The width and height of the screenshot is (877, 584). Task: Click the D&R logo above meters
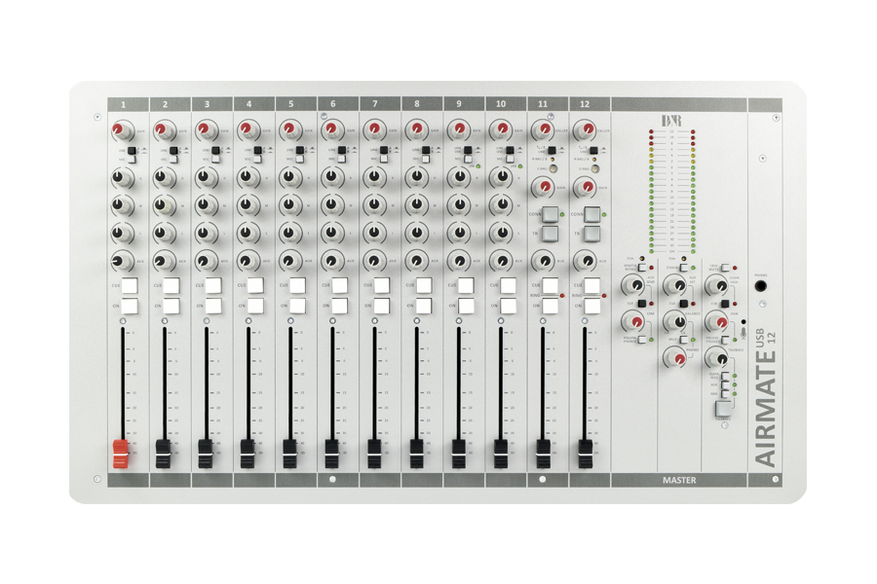[x=671, y=120]
